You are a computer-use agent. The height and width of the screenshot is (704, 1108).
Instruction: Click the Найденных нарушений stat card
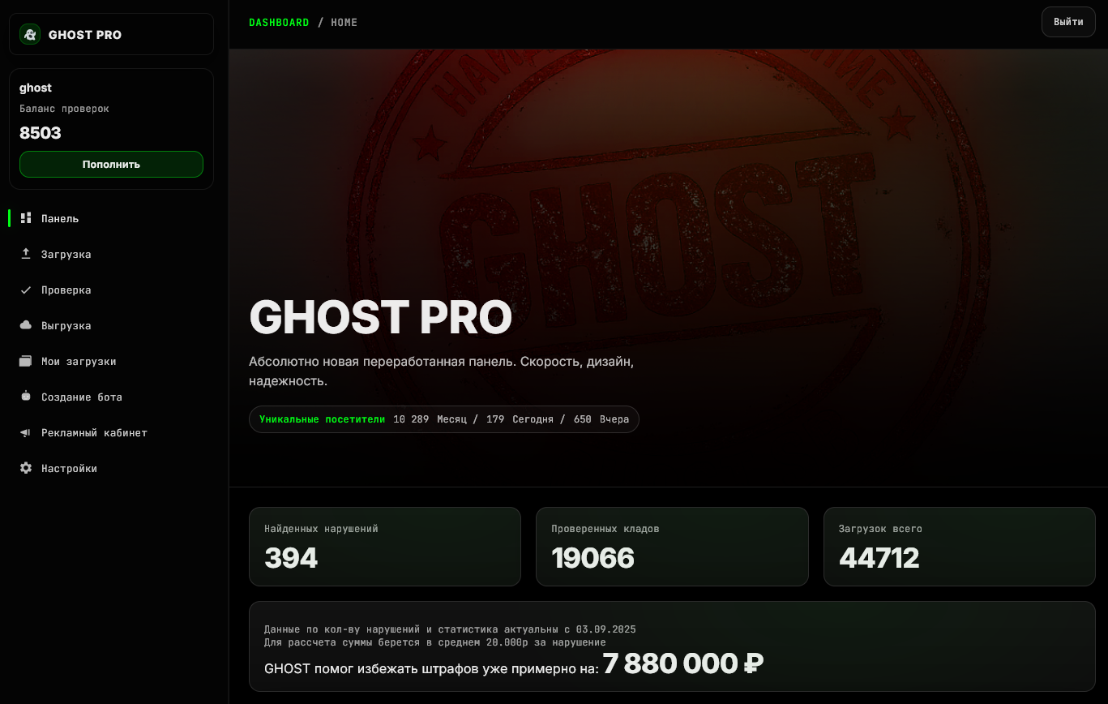point(385,547)
